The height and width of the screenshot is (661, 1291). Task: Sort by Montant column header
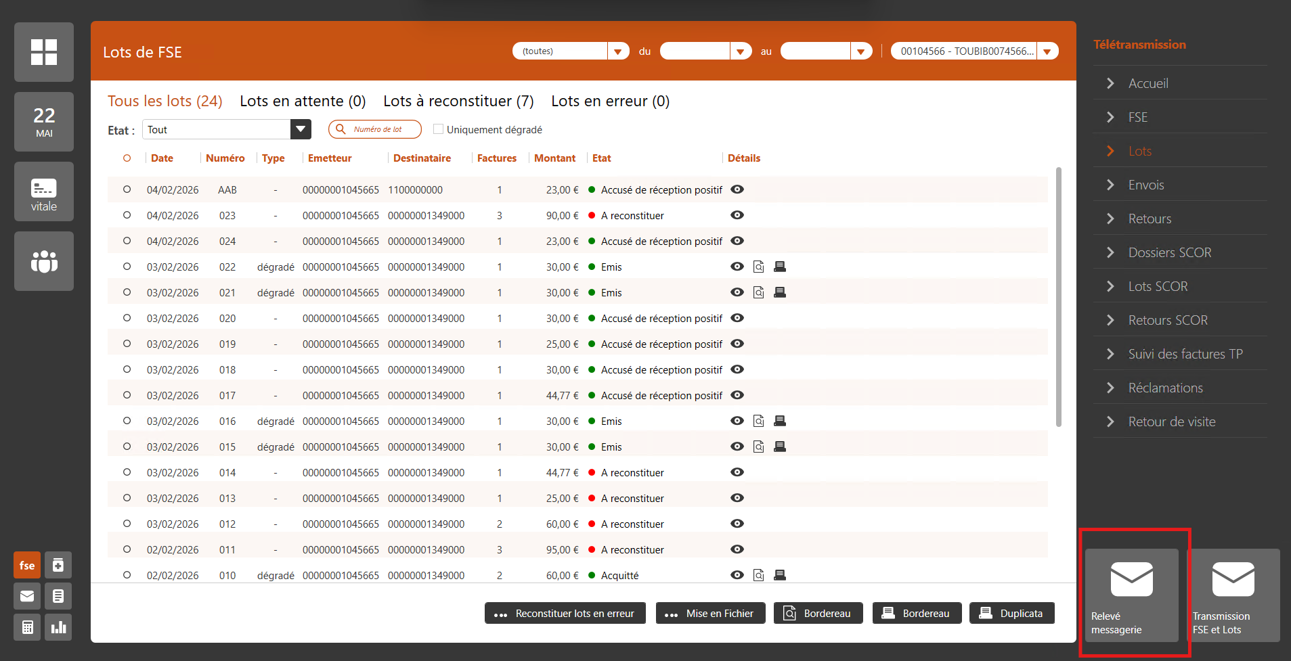pyautogui.click(x=554, y=158)
